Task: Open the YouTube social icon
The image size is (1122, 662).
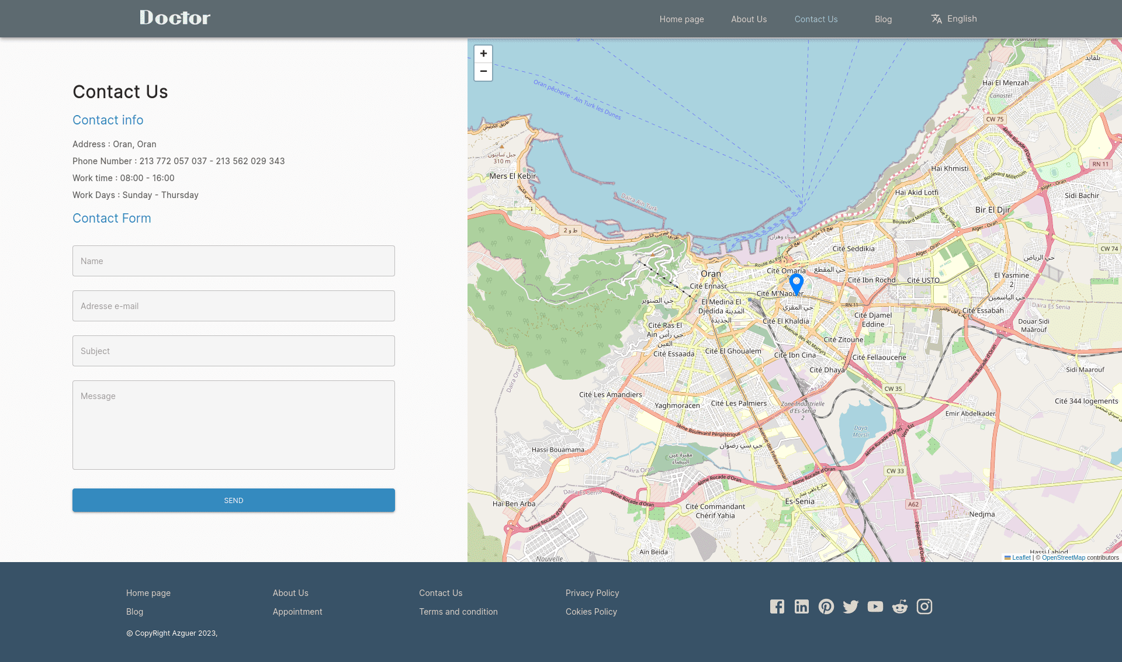Action: (x=875, y=606)
